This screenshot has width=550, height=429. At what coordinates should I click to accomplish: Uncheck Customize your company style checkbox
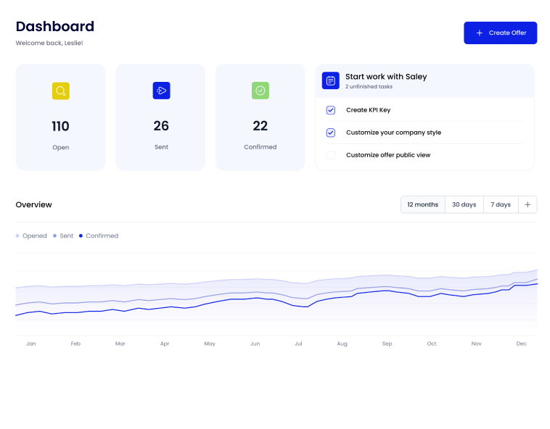(331, 133)
